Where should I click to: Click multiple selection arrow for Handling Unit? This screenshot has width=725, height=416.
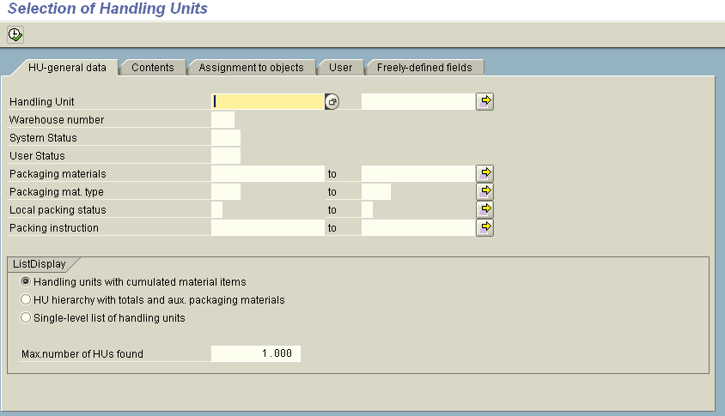click(x=485, y=102)
